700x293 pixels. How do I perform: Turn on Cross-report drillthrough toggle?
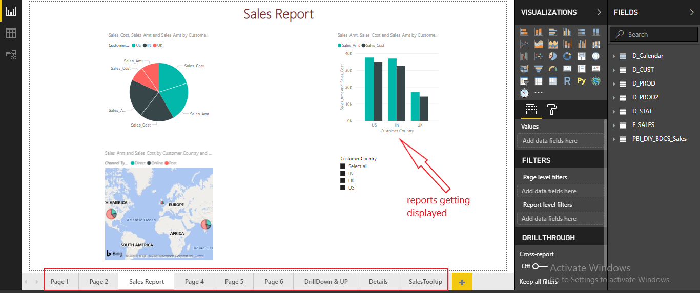pos(540,266)
